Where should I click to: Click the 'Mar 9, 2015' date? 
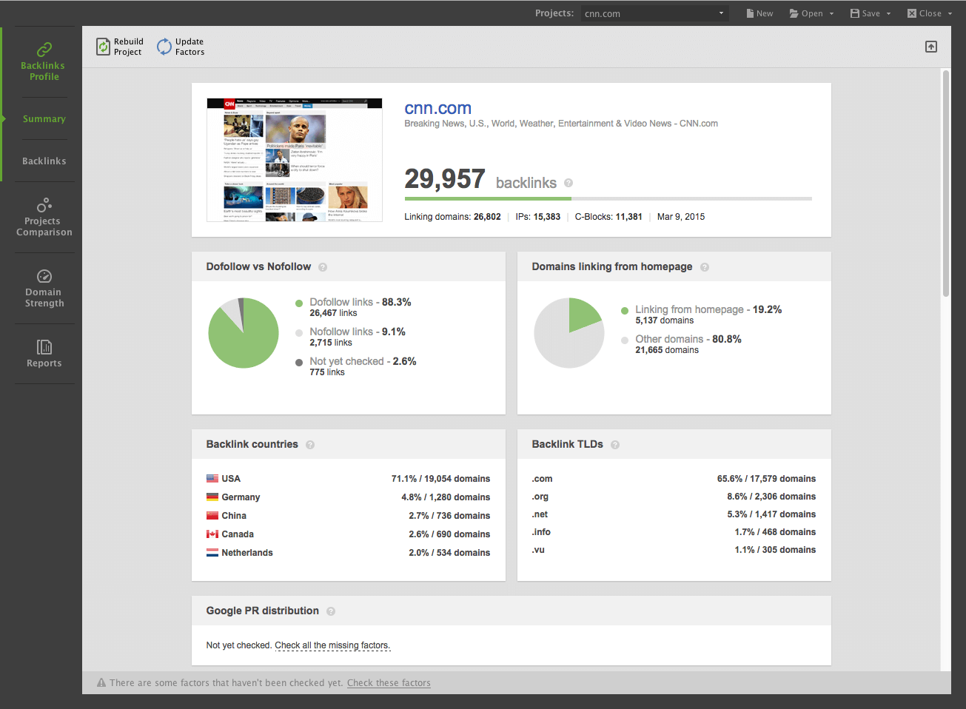(x=681, y=217)
